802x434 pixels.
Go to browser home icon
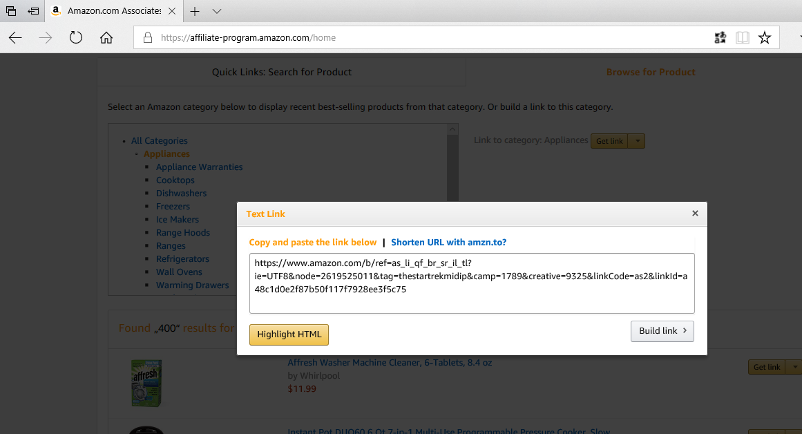coord(106,38)
